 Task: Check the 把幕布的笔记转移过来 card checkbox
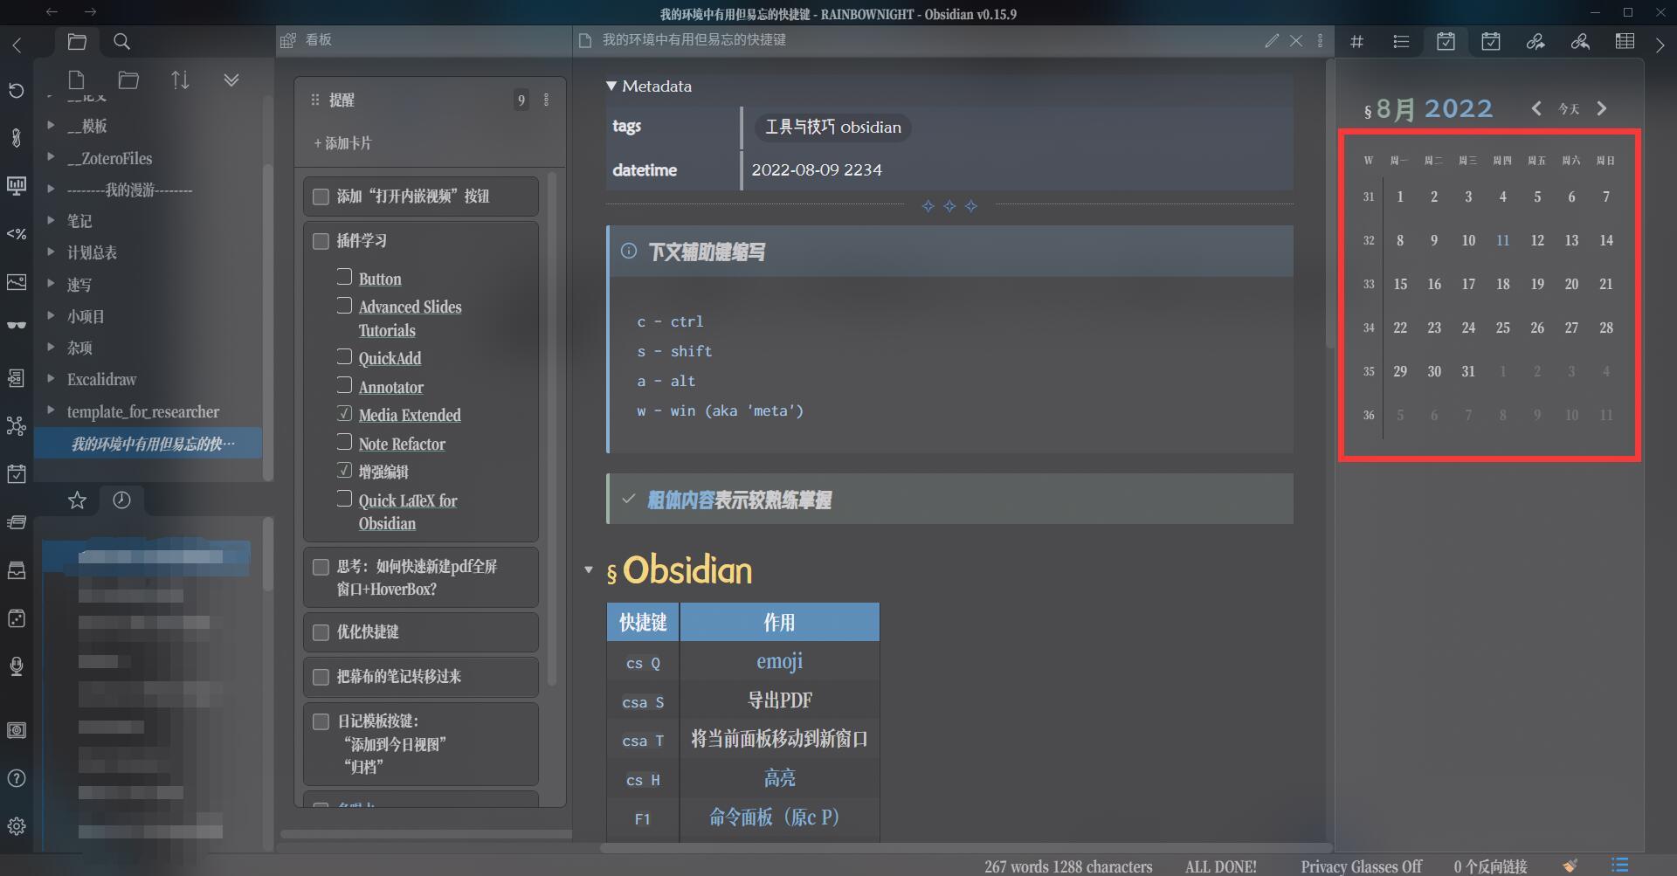coord(321,677)
